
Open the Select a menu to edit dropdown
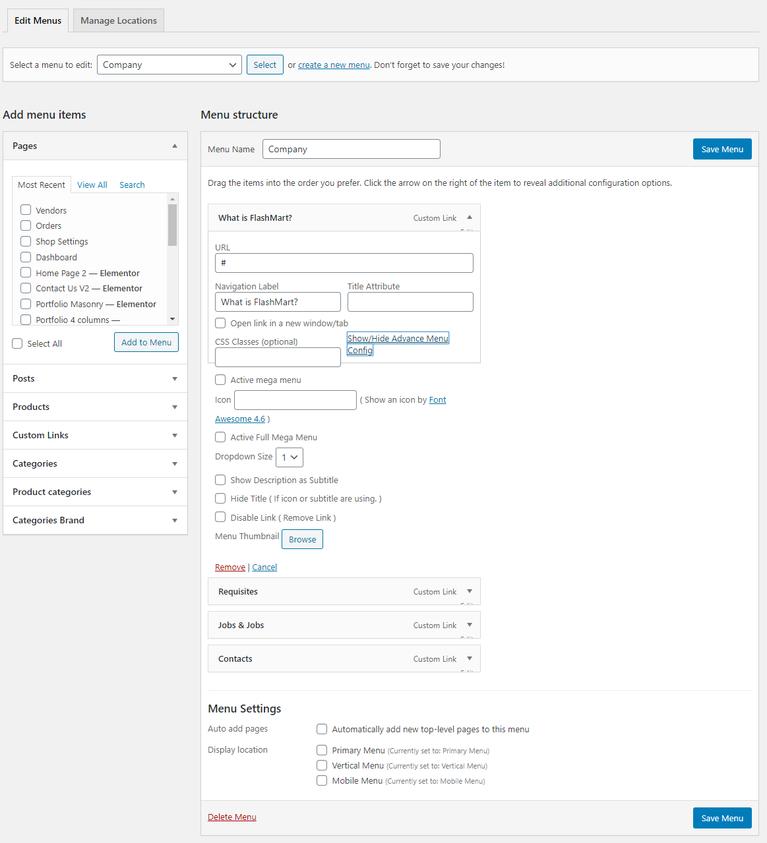pos(169,65)
